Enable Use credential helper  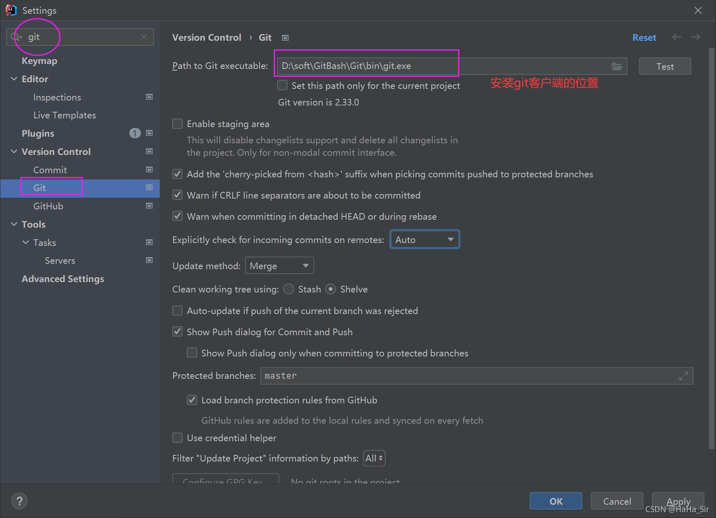coord(178,438)
